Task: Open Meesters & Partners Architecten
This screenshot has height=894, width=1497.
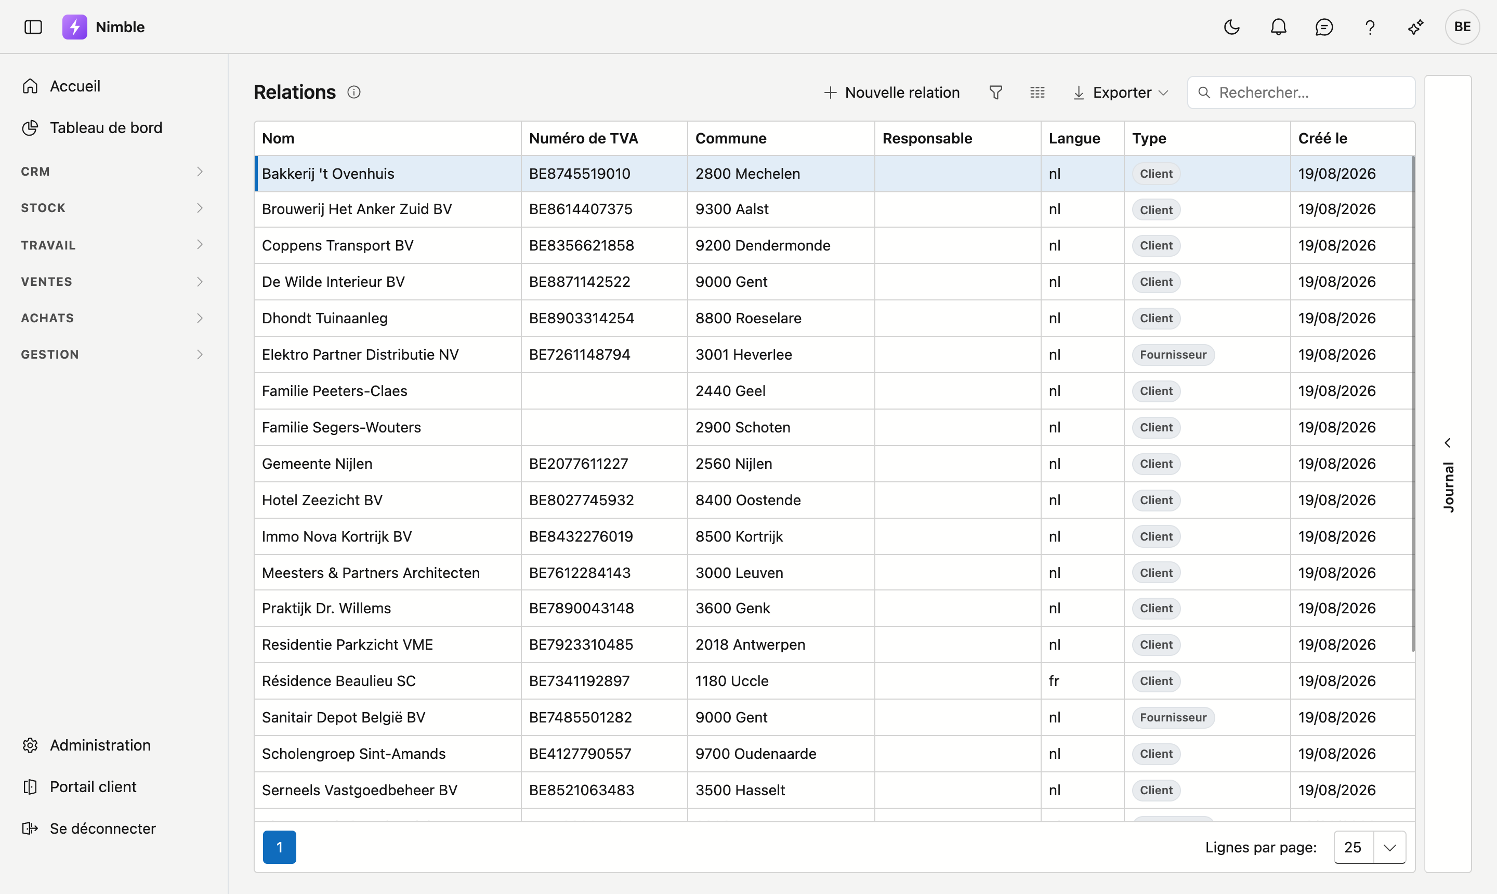Action: tap(834, 572)
